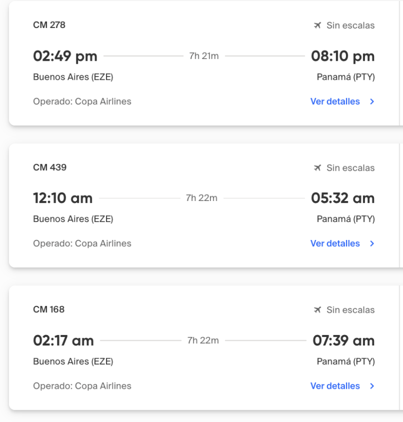This screenshot has width=403, height=422.
Task: Click the airplane icon on flight CM 278
Action: (317, 25)
